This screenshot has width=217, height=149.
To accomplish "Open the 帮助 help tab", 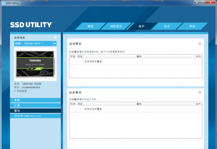I will [192, 26].
